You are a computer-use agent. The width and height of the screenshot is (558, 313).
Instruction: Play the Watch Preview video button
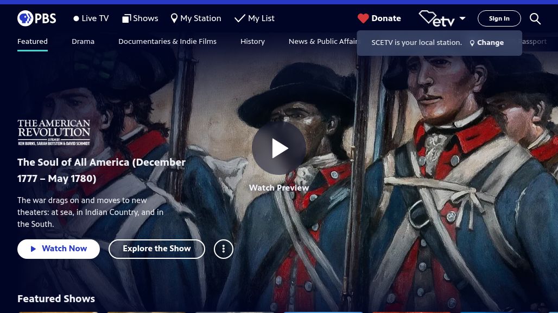[279, 148]
